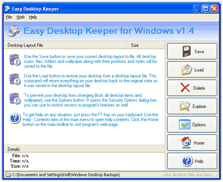The image size is (223, 182).
Task: Click the 'To prevent your desktop' instruction text
Action: 90,100
